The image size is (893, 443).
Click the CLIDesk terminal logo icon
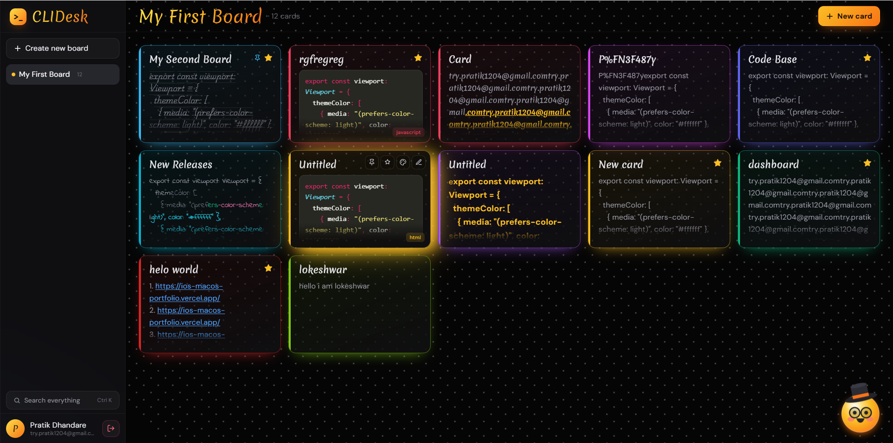tap(18, 17)
